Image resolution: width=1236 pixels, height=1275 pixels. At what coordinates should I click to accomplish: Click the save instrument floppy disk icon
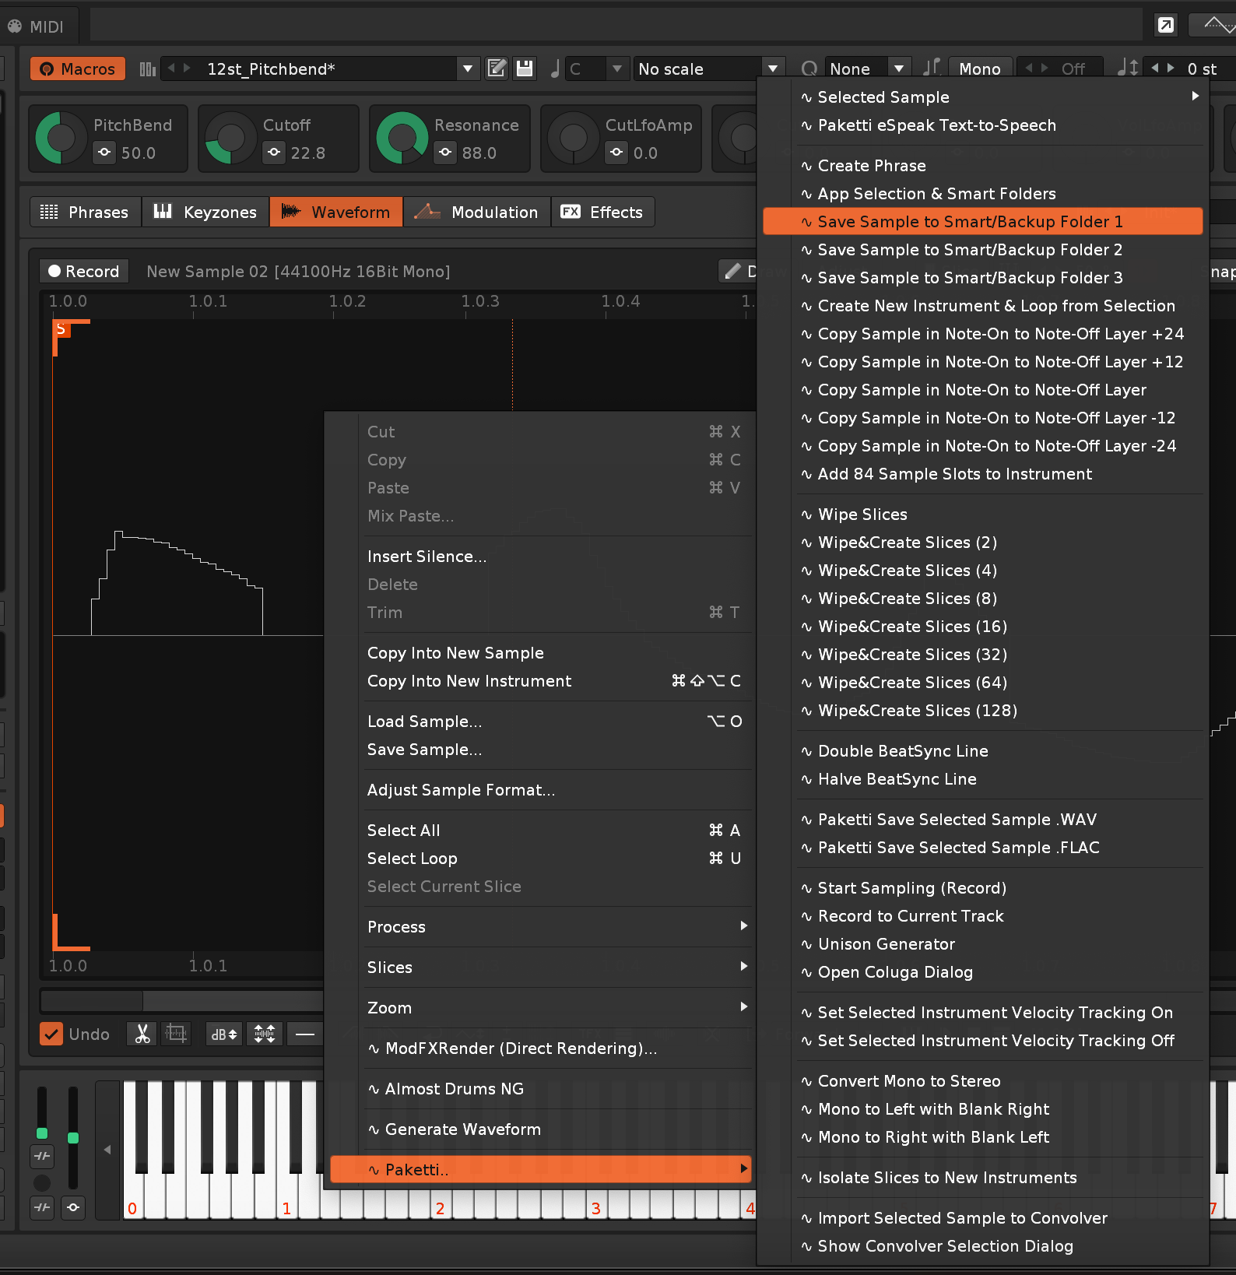525,68
